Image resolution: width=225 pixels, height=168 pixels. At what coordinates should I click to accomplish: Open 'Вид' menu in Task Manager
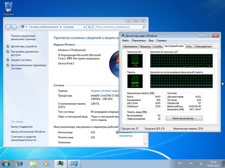pos(151,40)
